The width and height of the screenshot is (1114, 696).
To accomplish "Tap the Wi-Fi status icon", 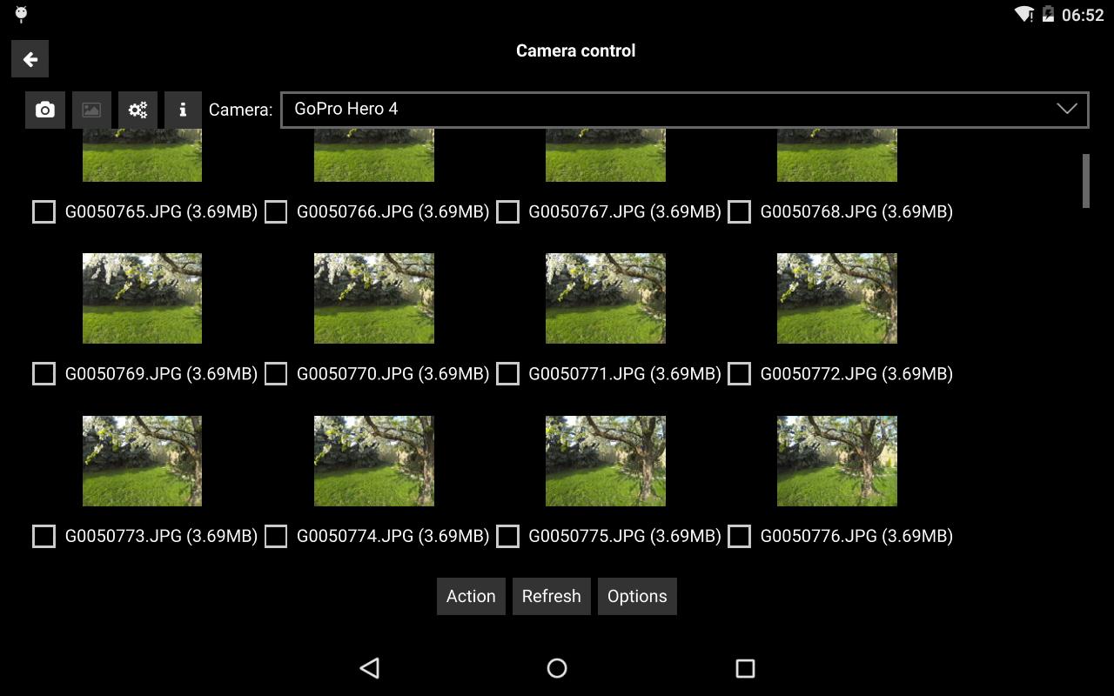I will tap(1024, 15).
